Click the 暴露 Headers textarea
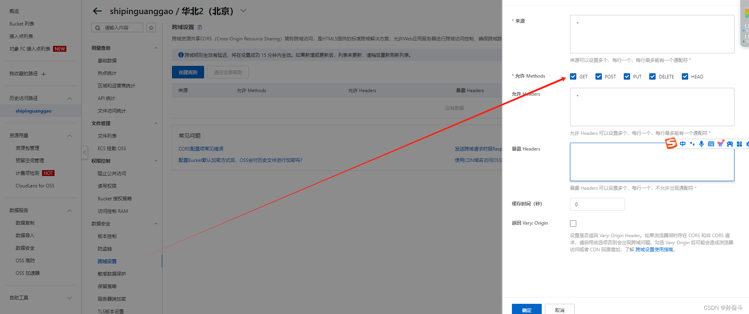Image resolution: width=749 pixels, height=314 pixels. pyautogui.click(x=652, y=162)
